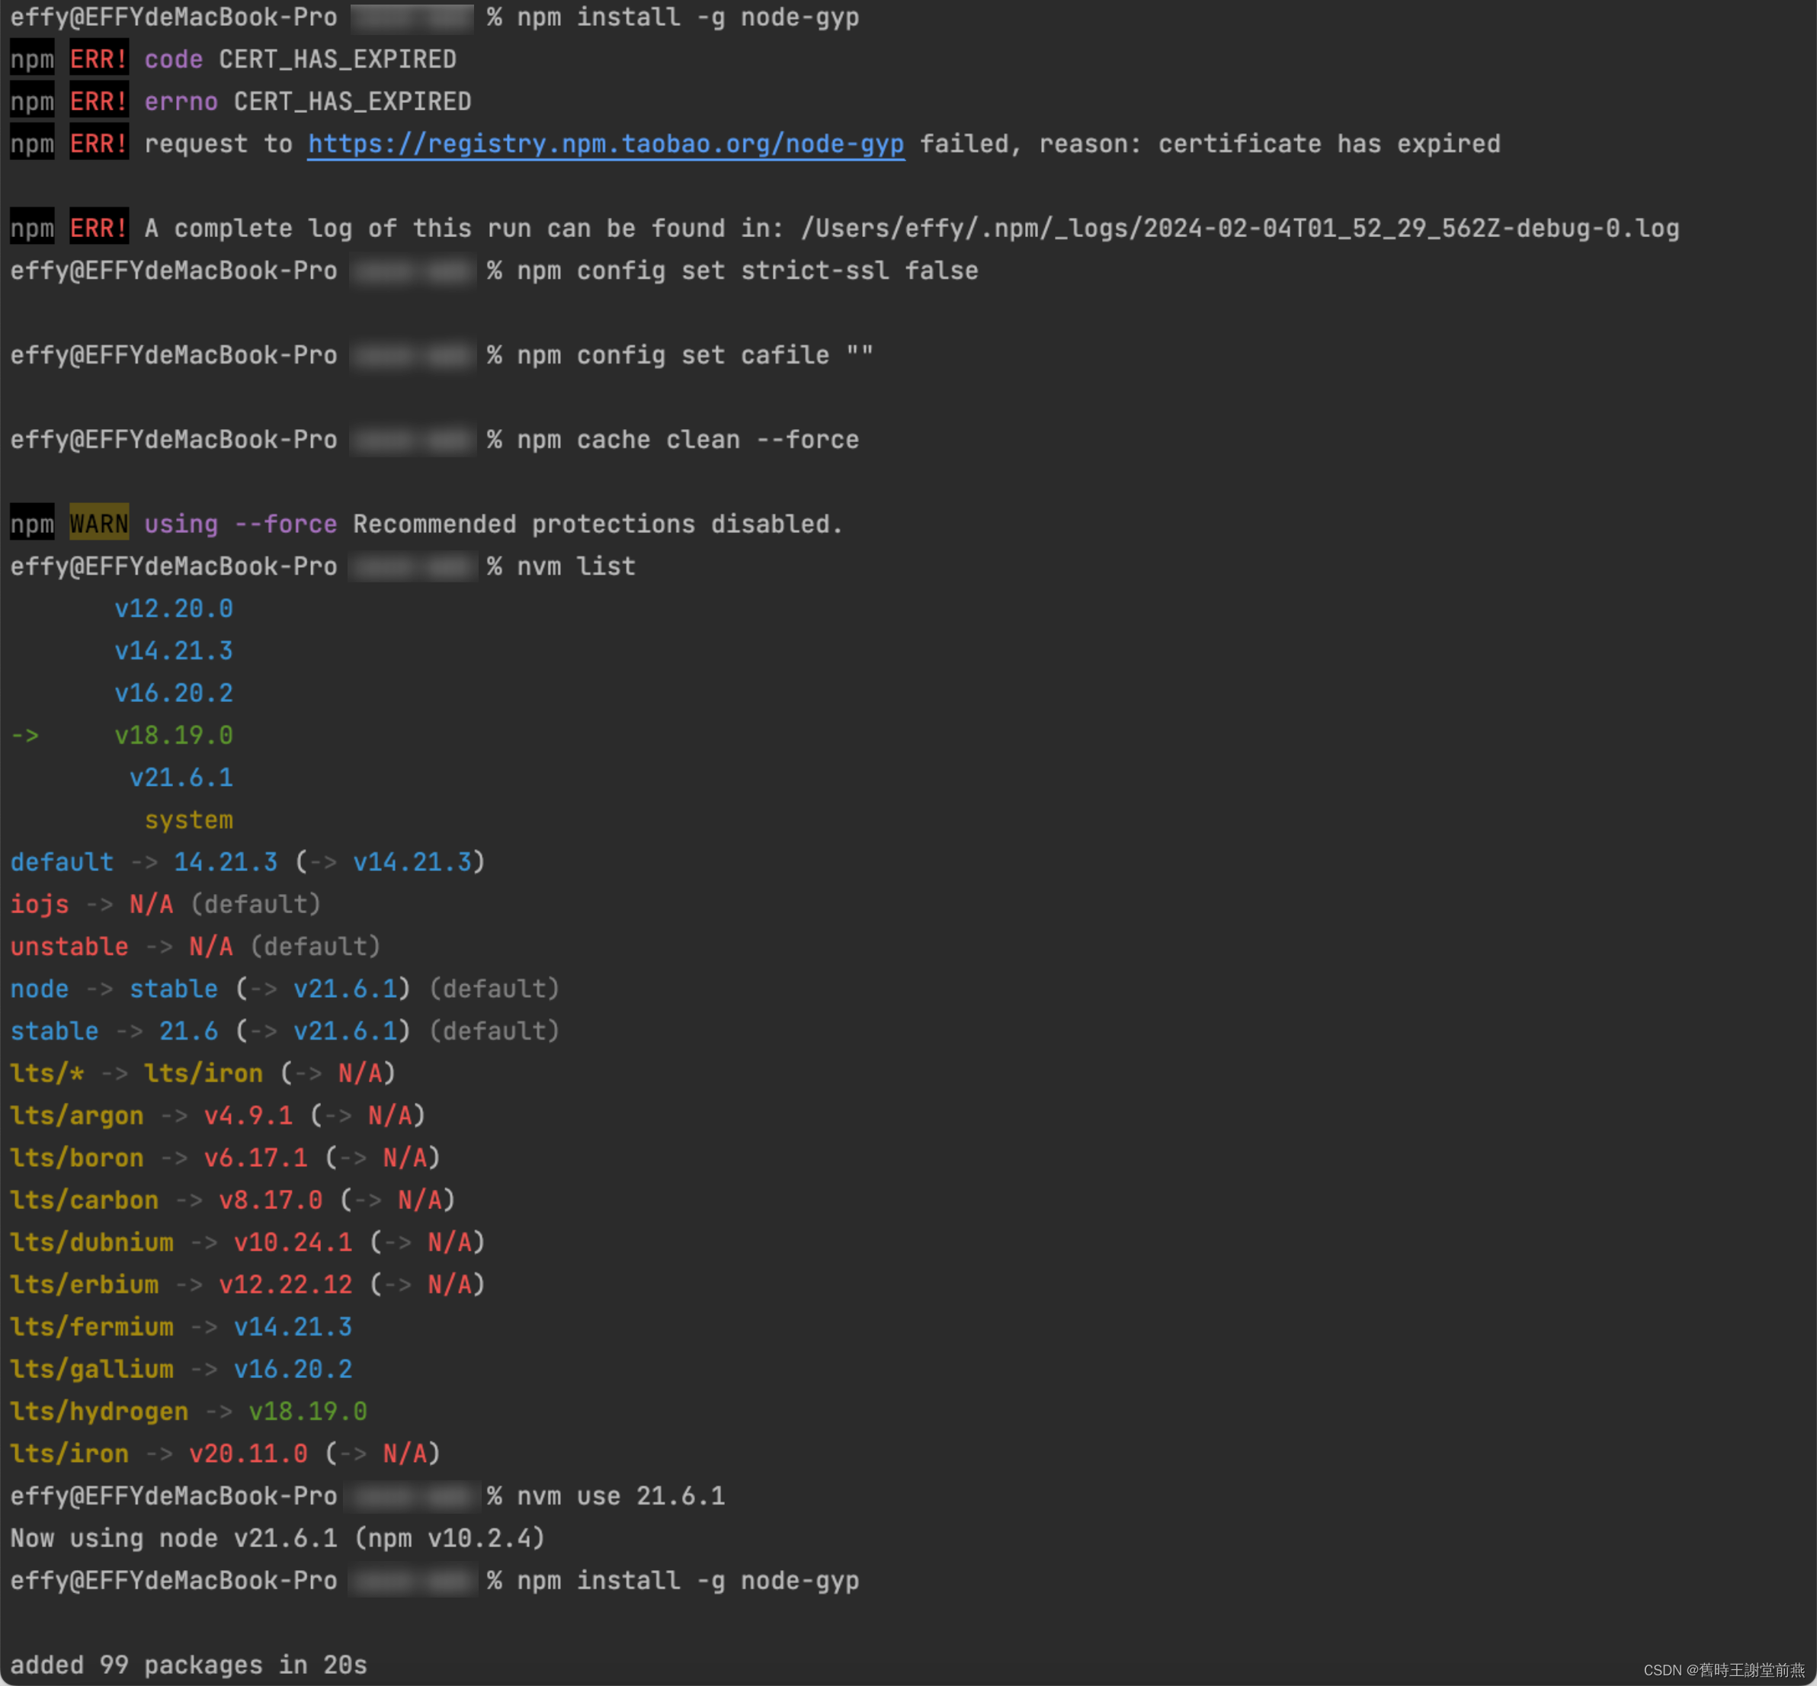Click the current version v18.19.0 with arrow
Image resolution: width=1817 pixels, height=1686 pixels.
click(x=121, y=736)
